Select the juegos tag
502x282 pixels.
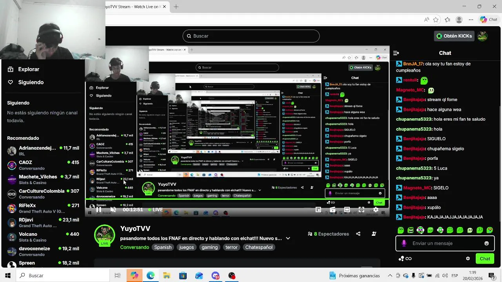[x=187, y=247]
